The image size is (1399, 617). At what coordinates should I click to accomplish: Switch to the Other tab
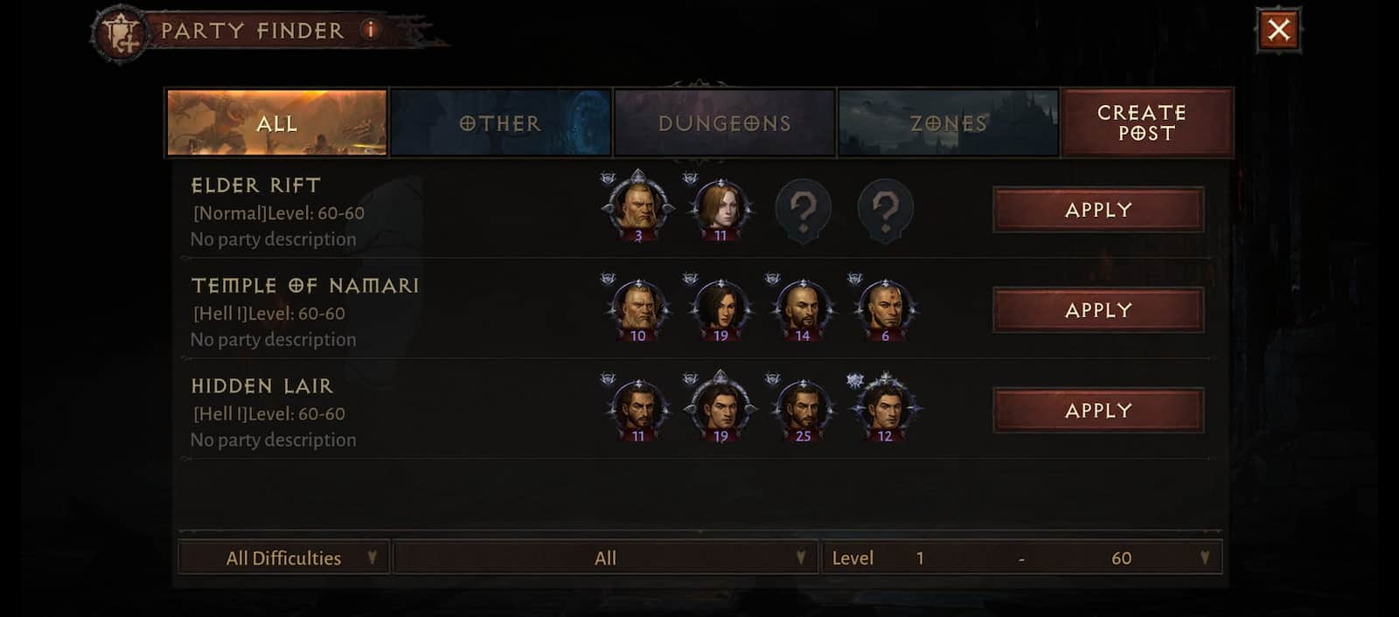(x=500, y=123)
